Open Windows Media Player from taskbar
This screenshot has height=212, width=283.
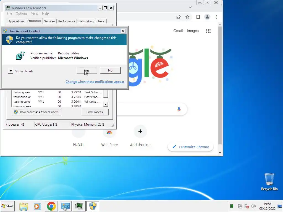(x=37, y=206)
